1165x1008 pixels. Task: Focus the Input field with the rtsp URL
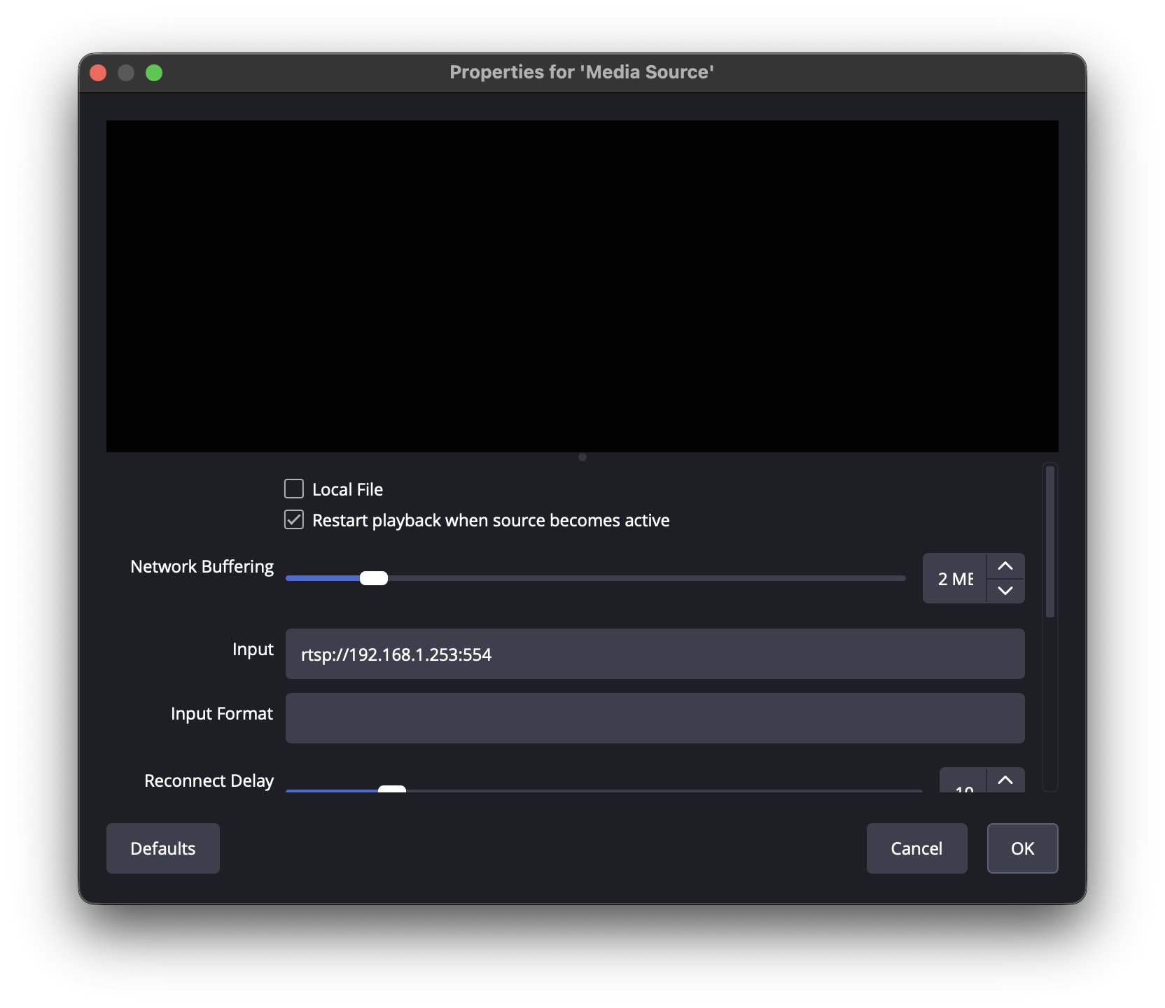(x=655, y=654)
